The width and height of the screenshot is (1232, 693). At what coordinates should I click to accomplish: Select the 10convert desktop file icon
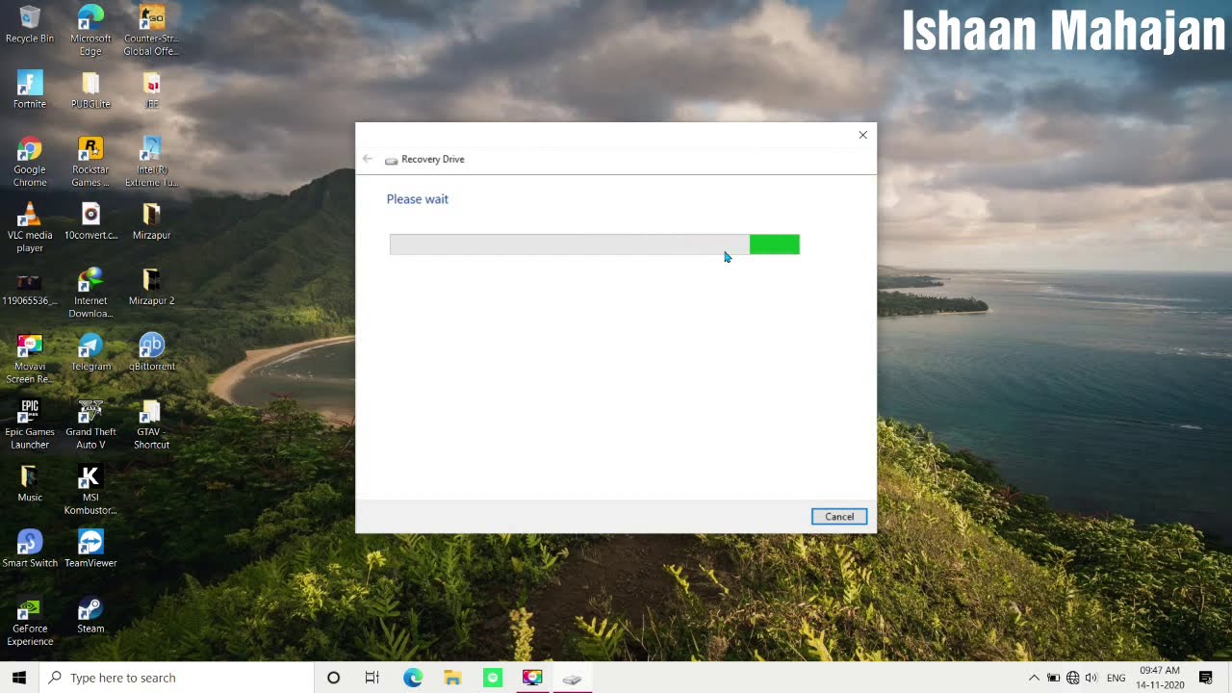(90, 220)
